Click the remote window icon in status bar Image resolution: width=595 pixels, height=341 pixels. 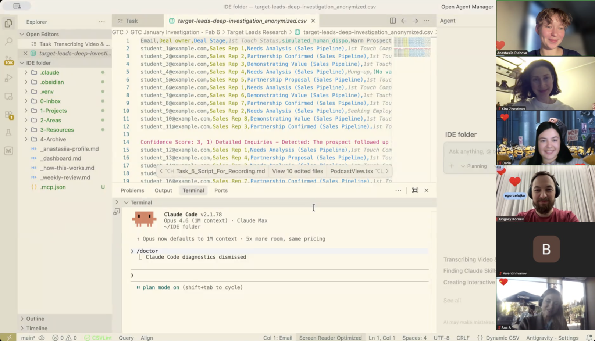click(x=8, y=337)
